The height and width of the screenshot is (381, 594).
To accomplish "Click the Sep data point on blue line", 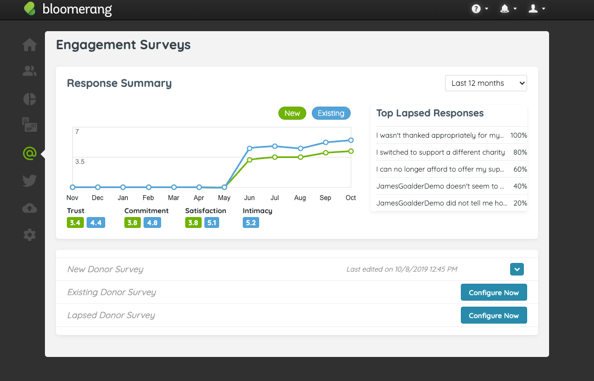I will click(x=326, y=143).
